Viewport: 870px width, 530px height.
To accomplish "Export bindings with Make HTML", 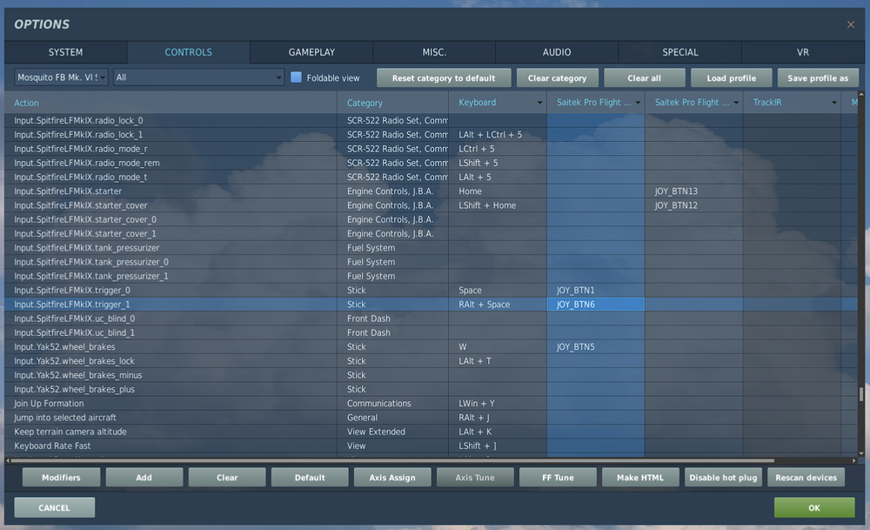I will [640, 477].
